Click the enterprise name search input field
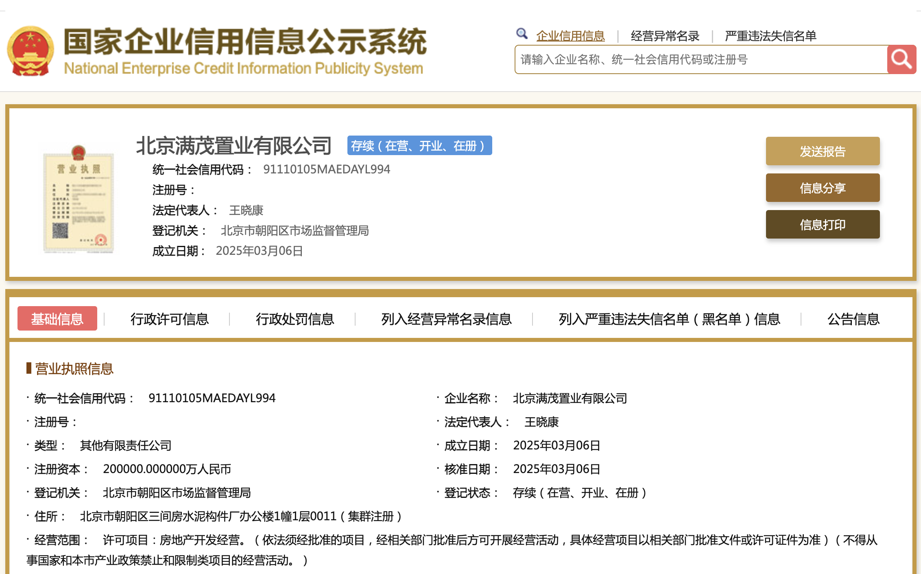921x574 pixels. coord(701,60)
